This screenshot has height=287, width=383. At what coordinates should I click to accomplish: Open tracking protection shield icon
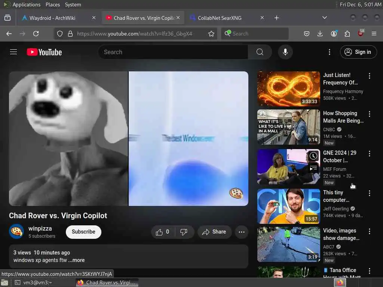pyautogui.click(x=59, y=34)
